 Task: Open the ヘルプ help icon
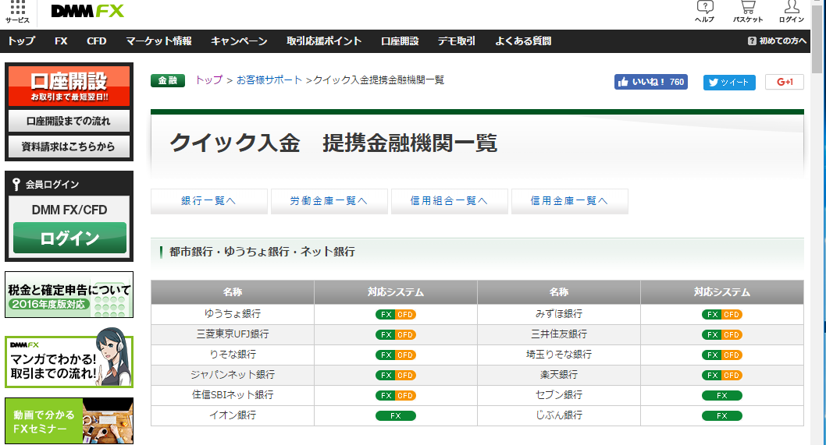click(x=704, y=12)
